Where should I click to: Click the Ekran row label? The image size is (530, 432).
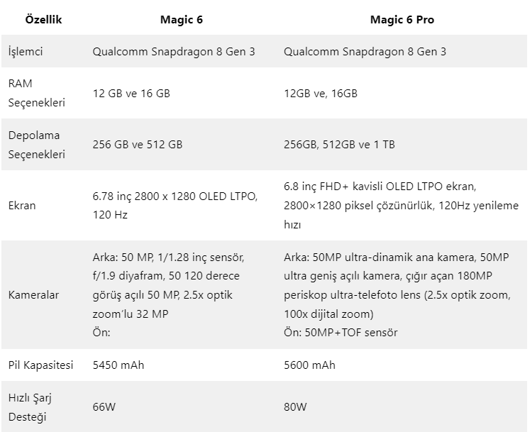pyautogui.click(x=22, y=206)
